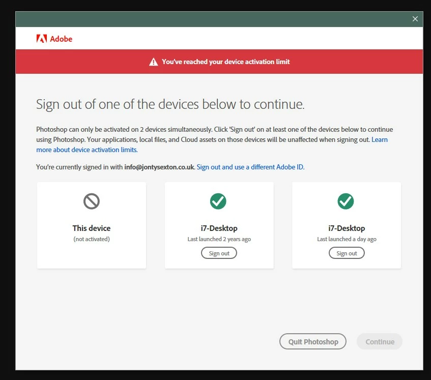Screen dimensions: 431x380
Task: Click the 'You've reached your device activation limit' banner text
Action: coord(225,62)
